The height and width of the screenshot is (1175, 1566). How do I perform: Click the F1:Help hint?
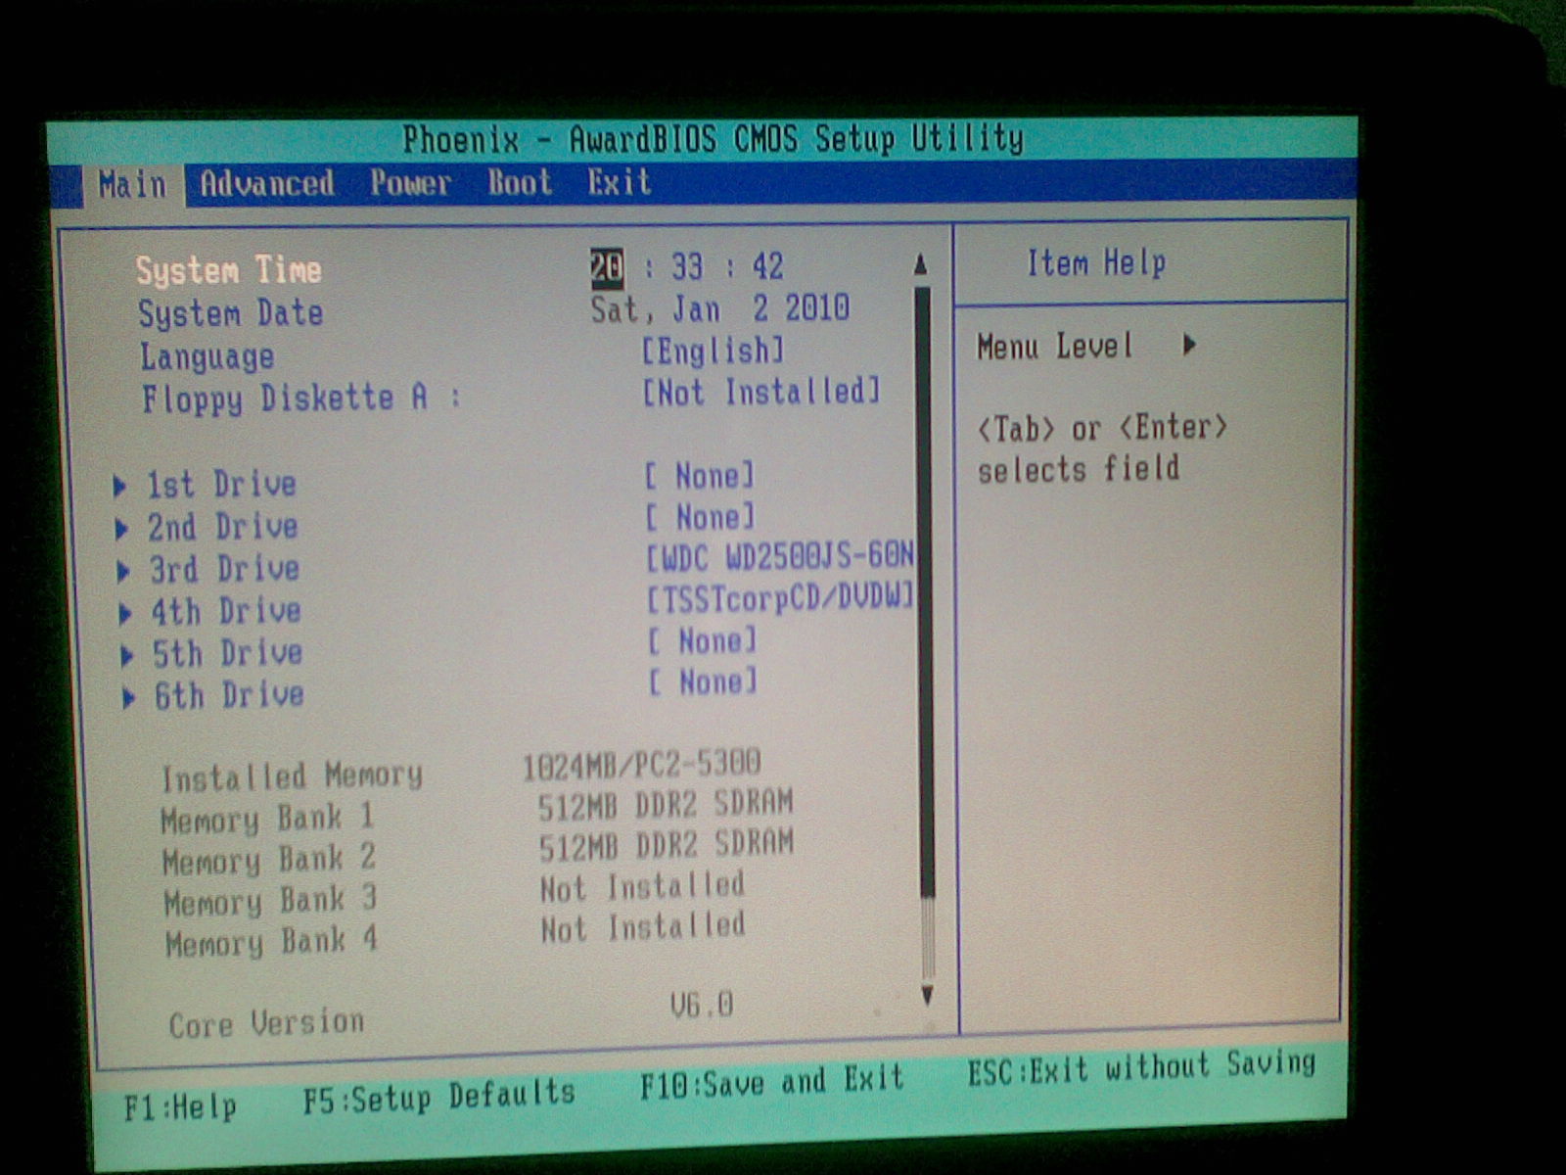click(180, 1106)
